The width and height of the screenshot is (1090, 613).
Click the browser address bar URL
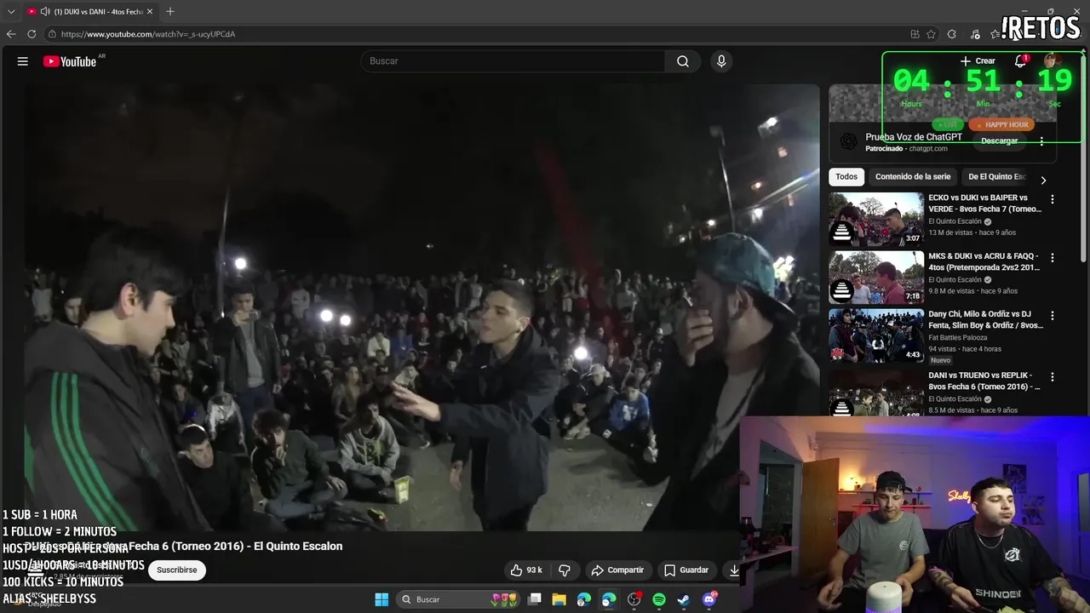point(148,34)
